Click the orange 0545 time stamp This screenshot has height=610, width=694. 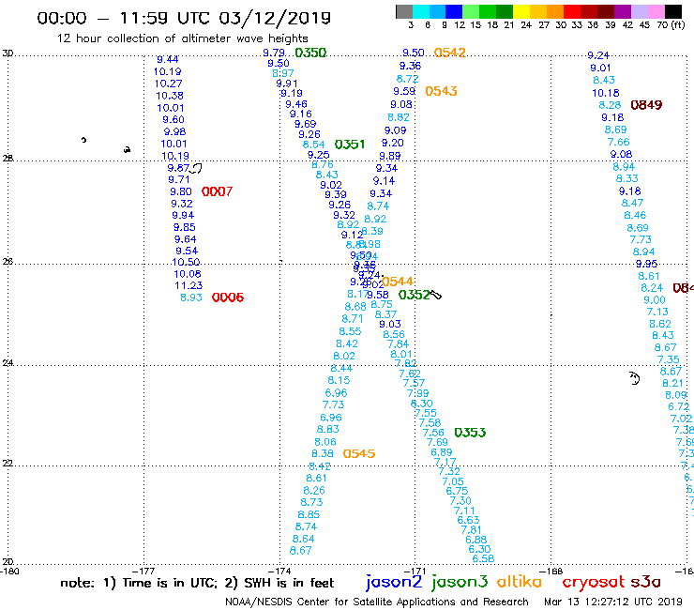coord(359,453)
